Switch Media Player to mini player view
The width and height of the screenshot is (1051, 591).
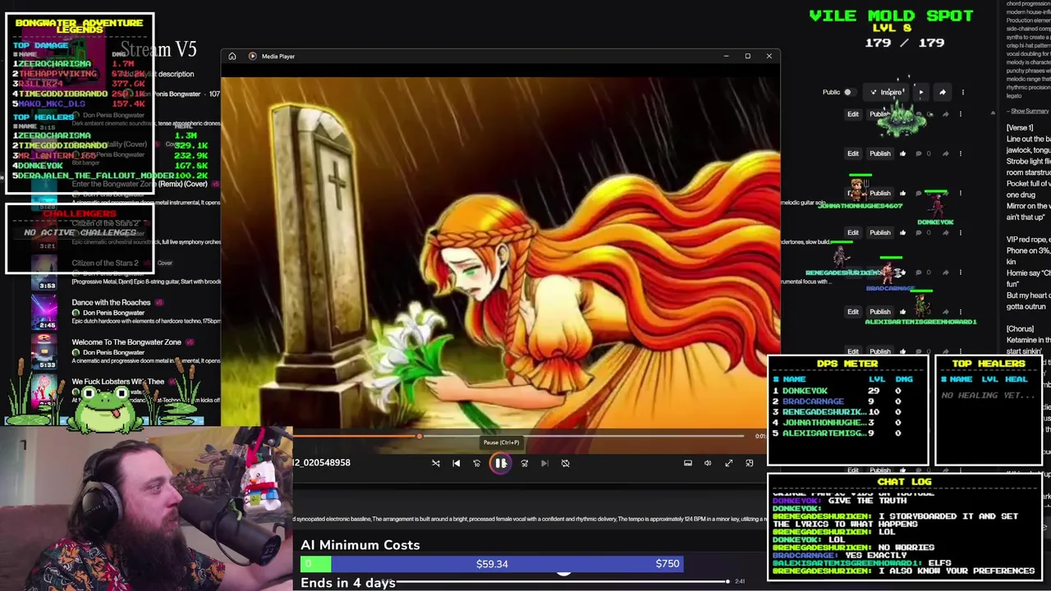tap(749, 463)
